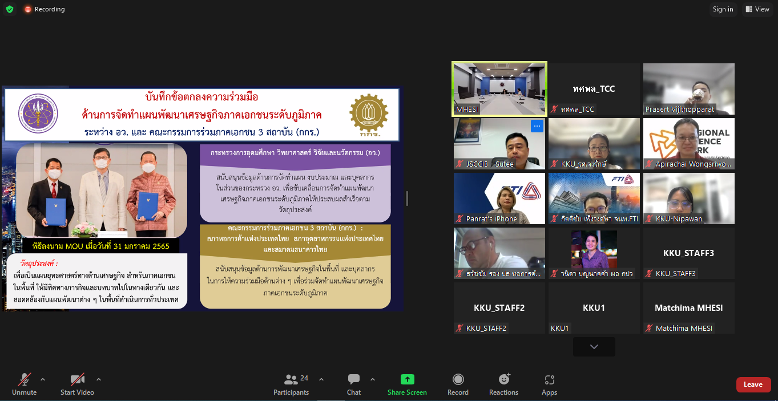This screenshot has height=401, width=778.
Task: Expand chat options arrow next to Chat
Action: click(x=373, y=379)
